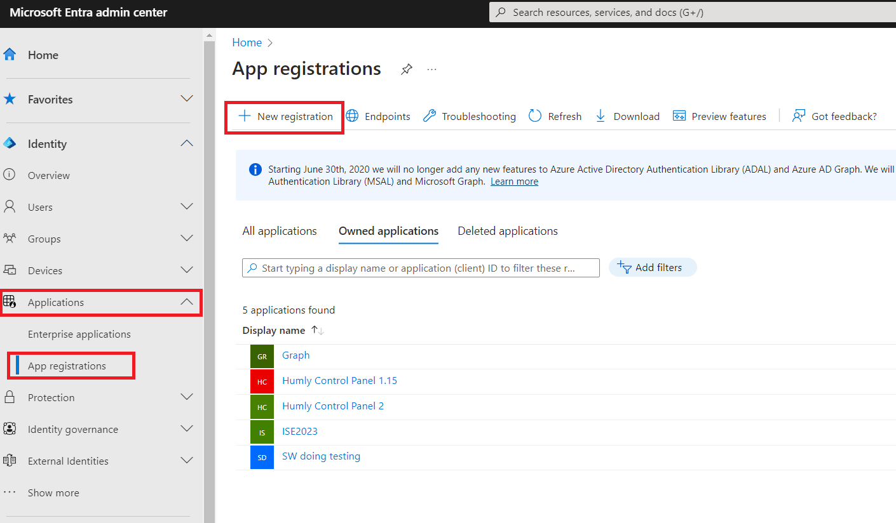Click the plus icon for New registration
The width and height of the screenshot is (896, 523).
point(244,116)
